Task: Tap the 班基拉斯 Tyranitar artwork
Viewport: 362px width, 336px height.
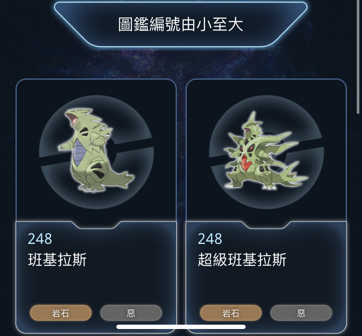Action: 96,150
